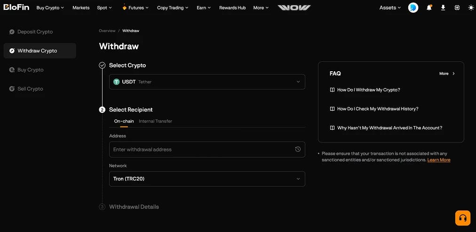Screen dimensions: 476x232
Task: Open the notifications bell
Action: [429, 7]
